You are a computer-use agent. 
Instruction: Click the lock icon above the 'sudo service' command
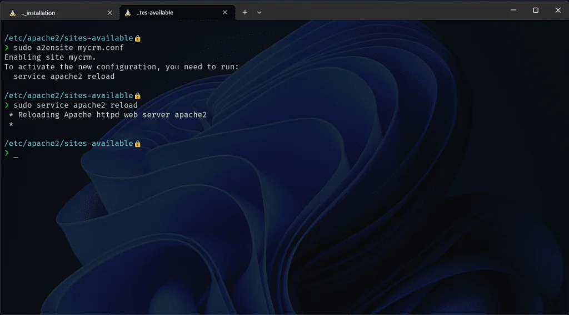click(138, 96)
